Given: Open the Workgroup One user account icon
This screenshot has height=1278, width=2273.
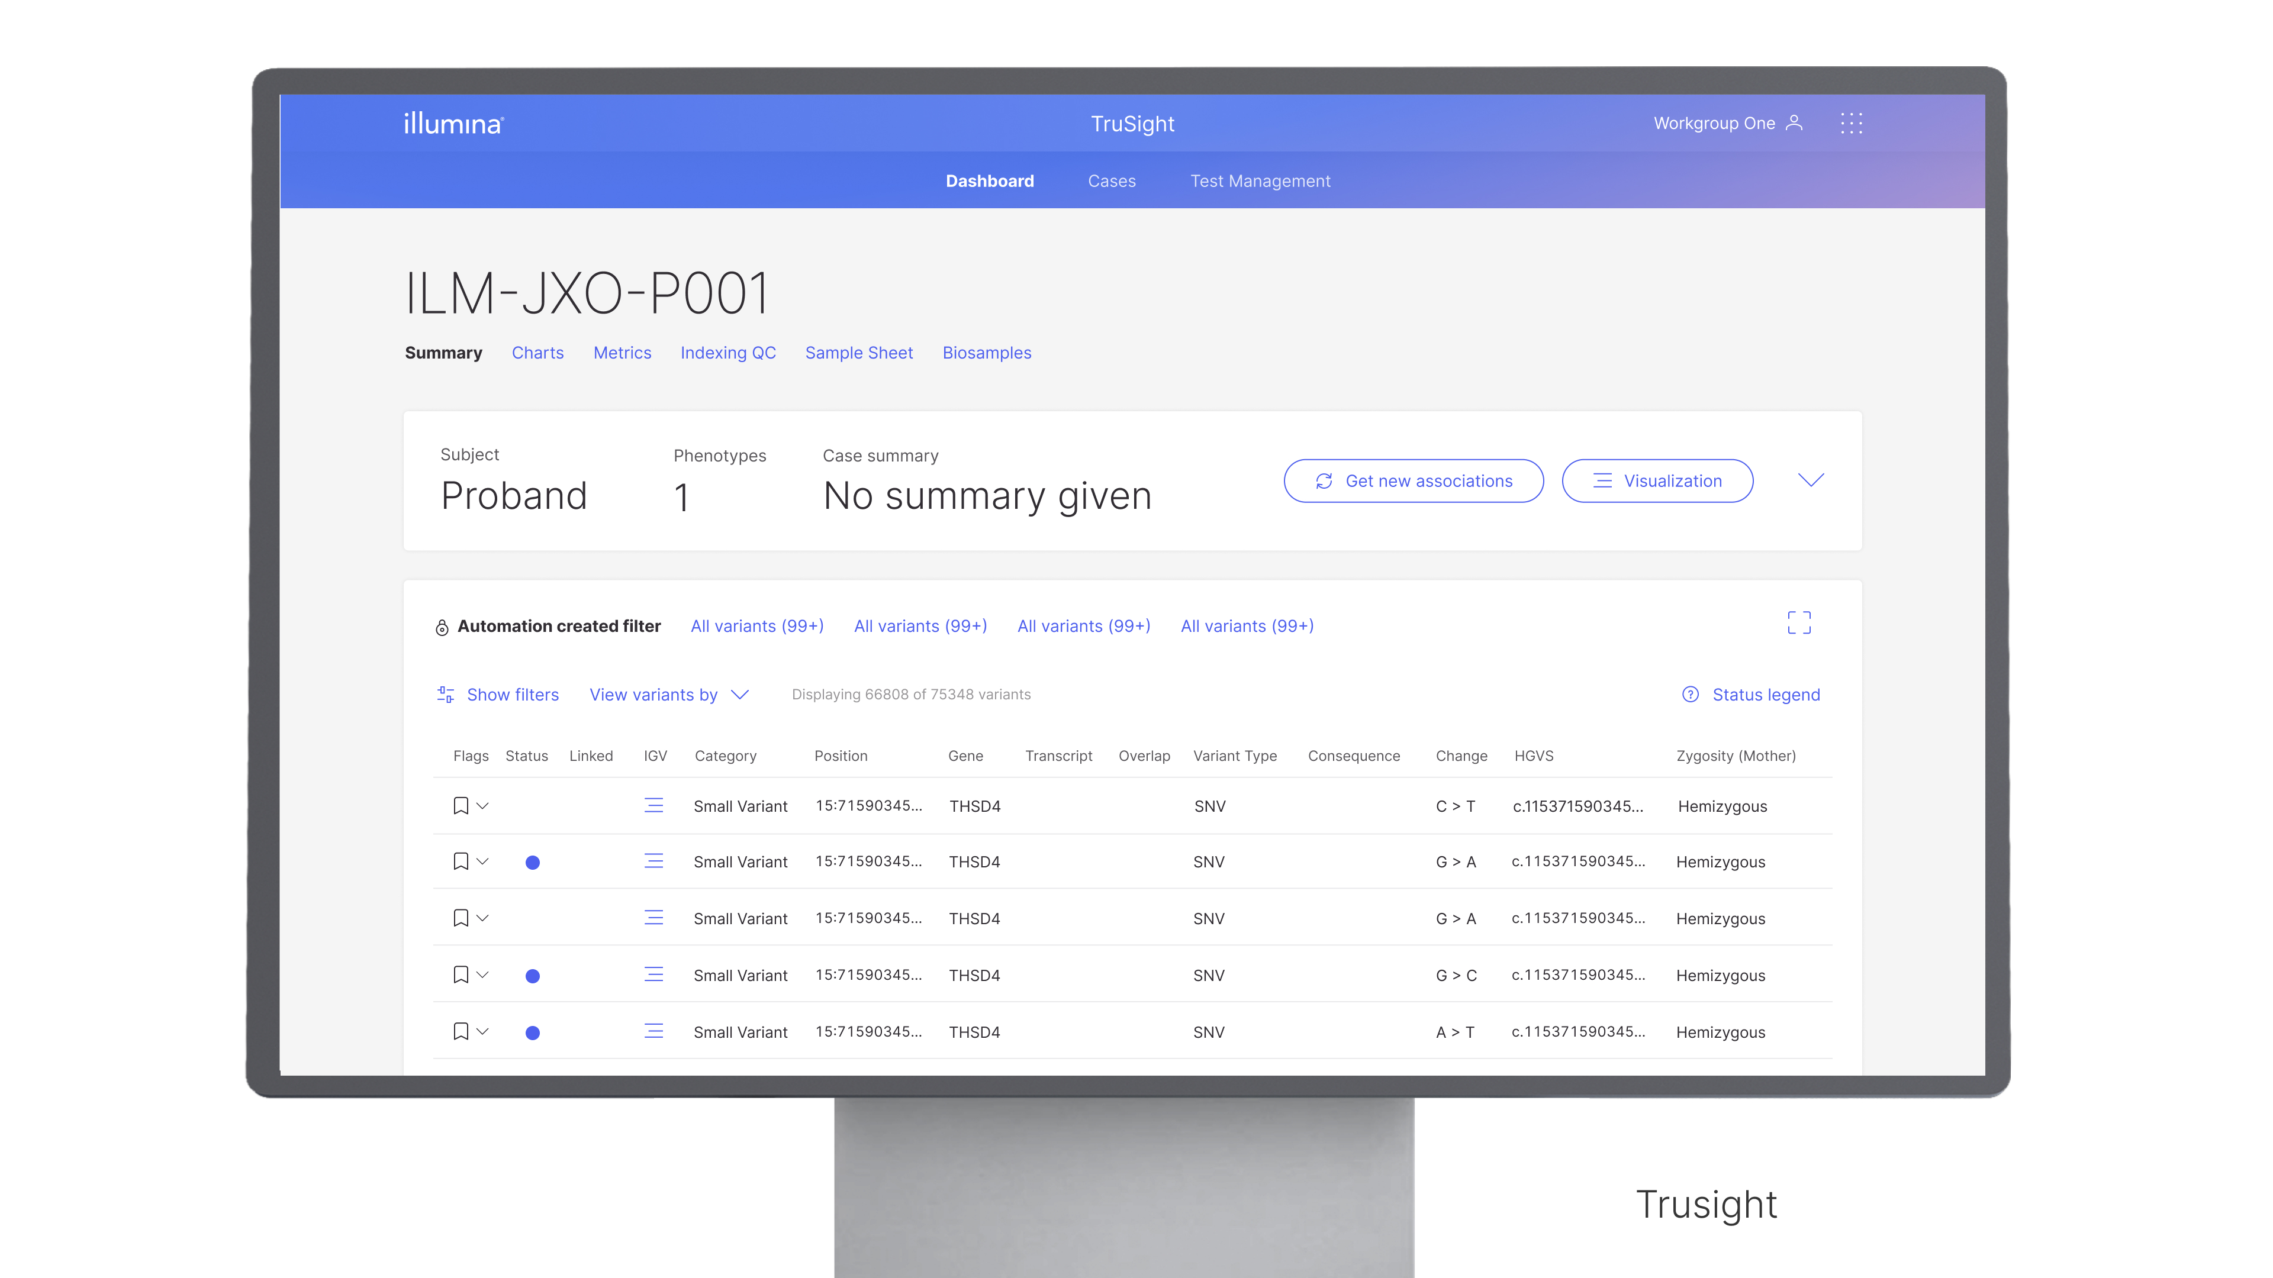Looking at the screenshot, I should pyautogui.click(x=1794, y=122).
